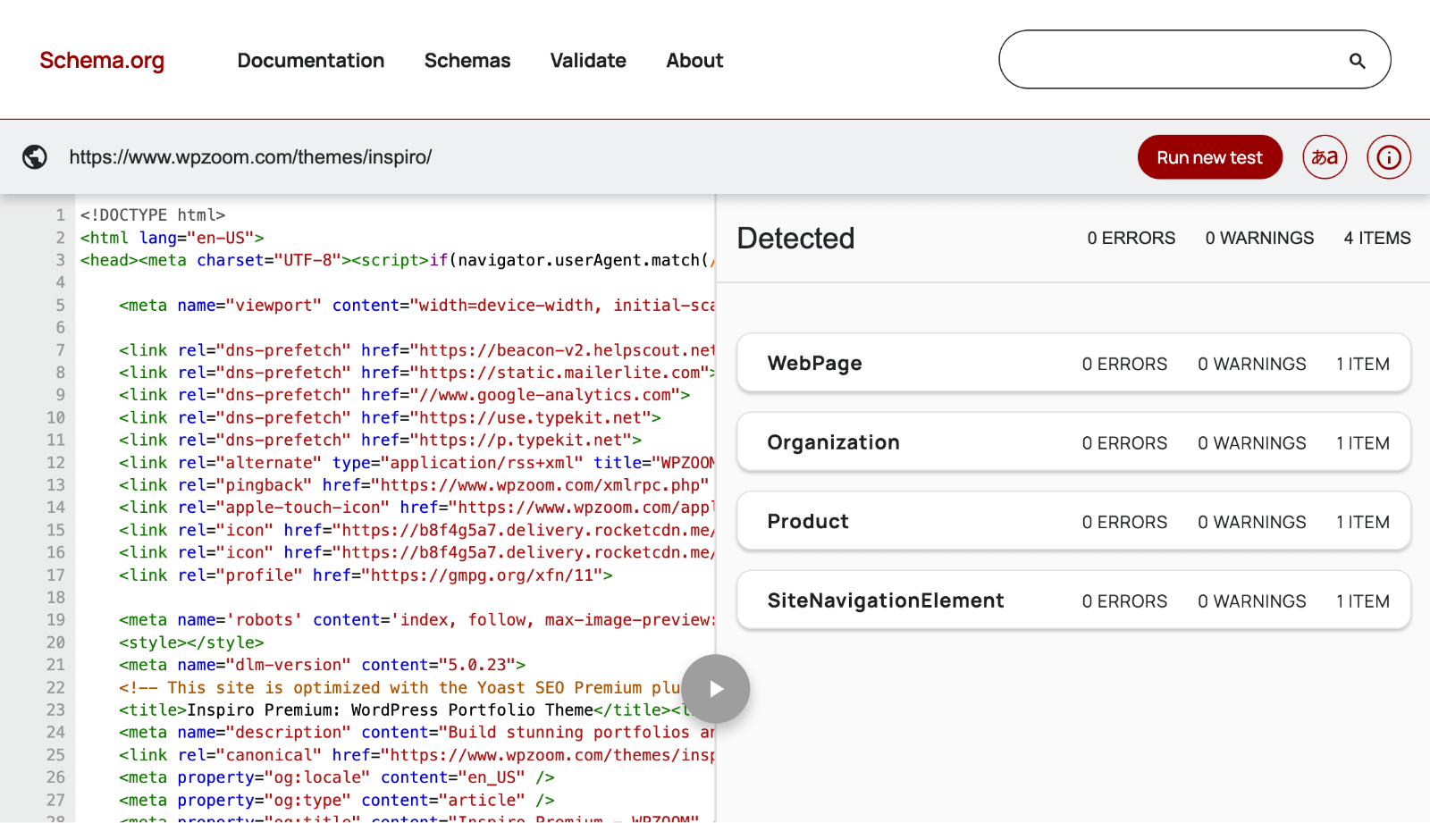This screenshot has height=823, width=1430.
Task: Click the 4 ITEMS count label
Action: [1375, 238]
